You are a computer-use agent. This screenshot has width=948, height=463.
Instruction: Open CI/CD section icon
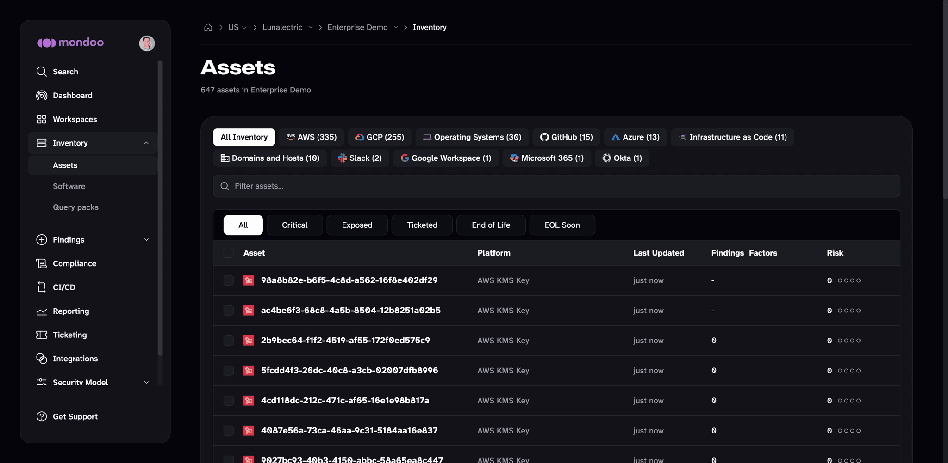click(42, 287)
